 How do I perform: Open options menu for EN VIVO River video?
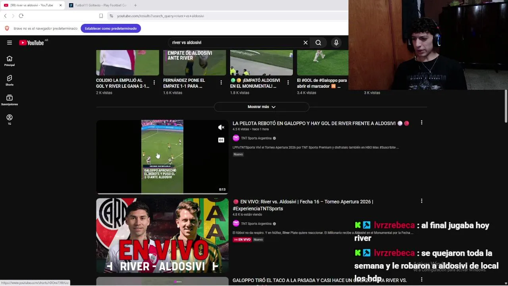point(421,201)
